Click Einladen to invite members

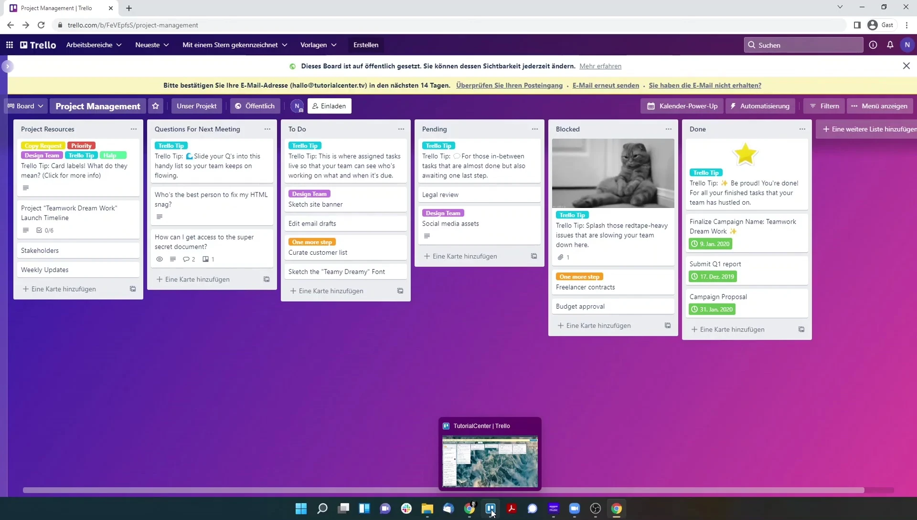click(x=330, y=106)
